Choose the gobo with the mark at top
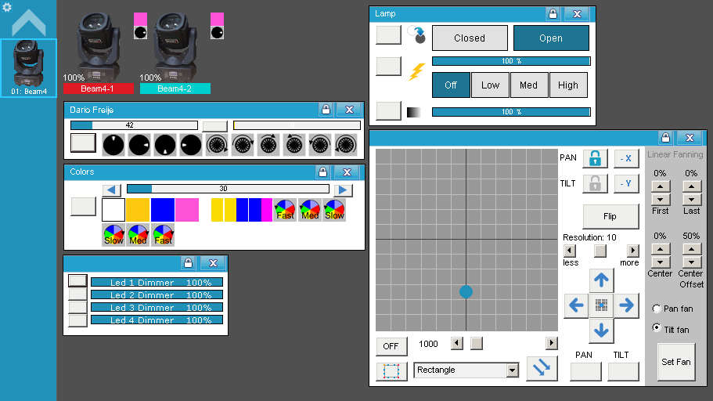713x401 pixels. click(x=113, y=145)
